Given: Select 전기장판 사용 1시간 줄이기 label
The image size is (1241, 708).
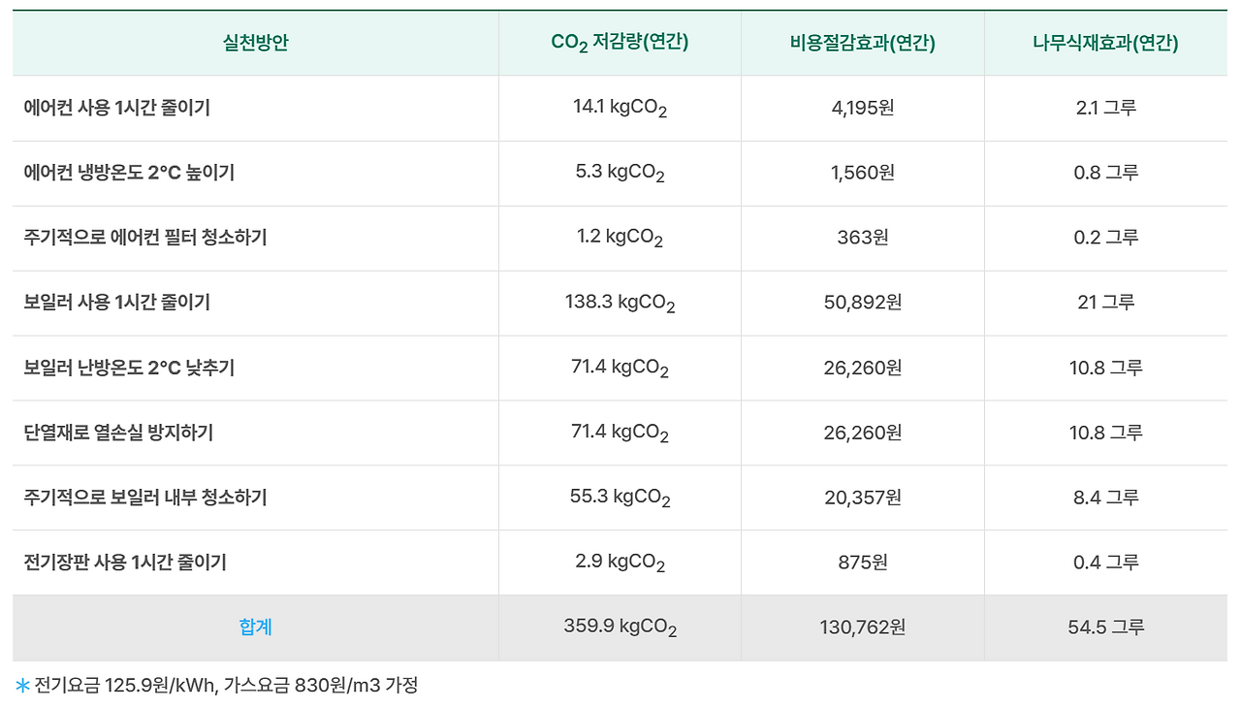Looking at the screenshot, I should click(125, 563).
